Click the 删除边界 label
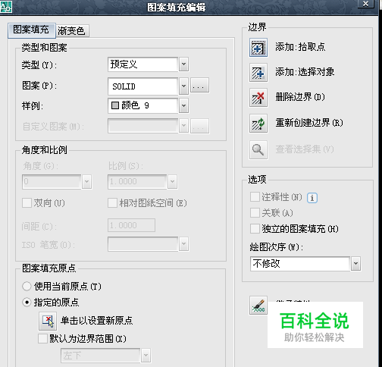Viewport: 382px width, 367px height. 300,97
